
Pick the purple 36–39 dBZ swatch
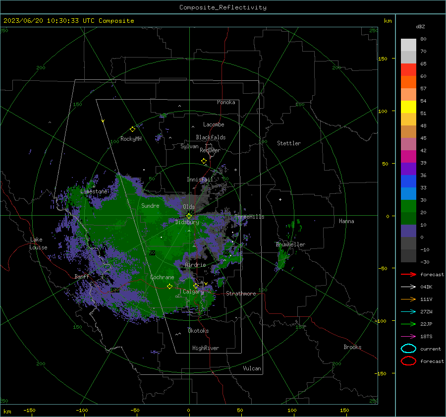(x=408, y=169)
